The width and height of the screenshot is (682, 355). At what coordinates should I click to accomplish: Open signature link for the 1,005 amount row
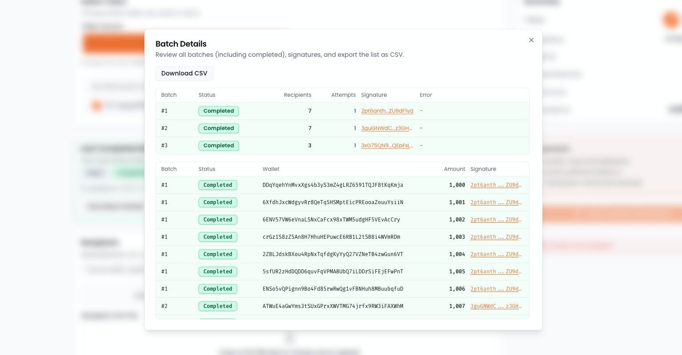point(496,272)
